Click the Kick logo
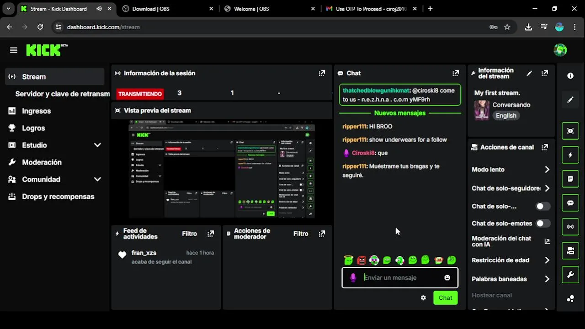Viewport: 585px width, 329px height. (x=47, y=50)
